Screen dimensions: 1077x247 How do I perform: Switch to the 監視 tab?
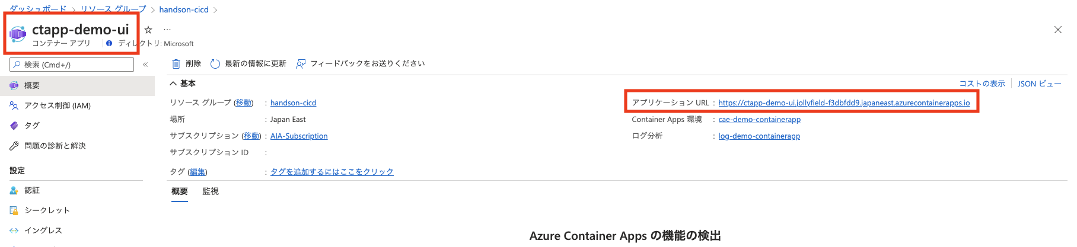coord(211,191)
